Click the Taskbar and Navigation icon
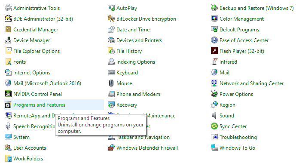Screen dimensions: 305x163 tap(111, 138)
